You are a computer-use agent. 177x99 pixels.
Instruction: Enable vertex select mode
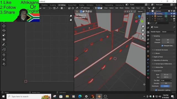tap(96, 8)
